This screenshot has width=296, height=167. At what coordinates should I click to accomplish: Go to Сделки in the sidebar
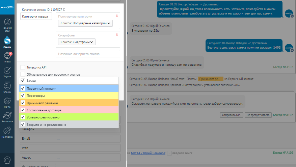pyautogui.click(x=7, y=42)
